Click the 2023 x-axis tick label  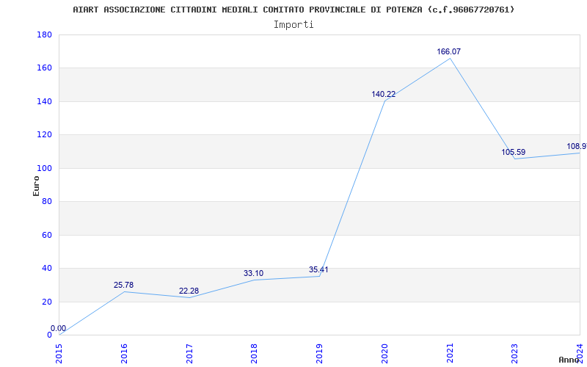(515, 354)
